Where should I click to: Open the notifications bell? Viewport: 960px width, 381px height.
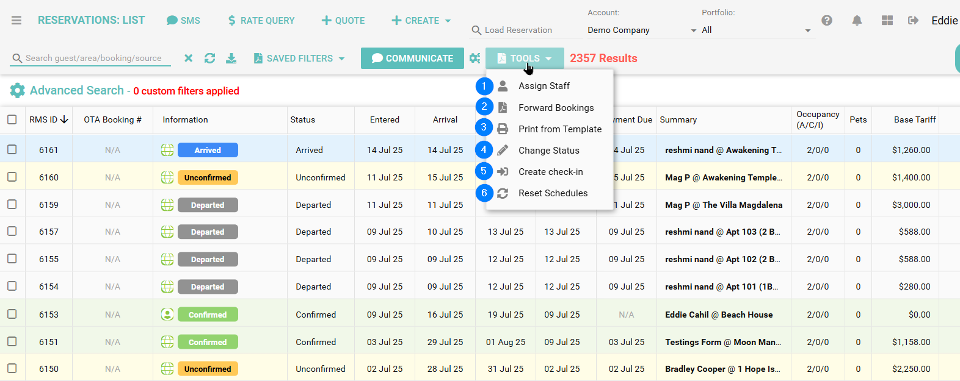pyautogui.click(x=857, y=21)
